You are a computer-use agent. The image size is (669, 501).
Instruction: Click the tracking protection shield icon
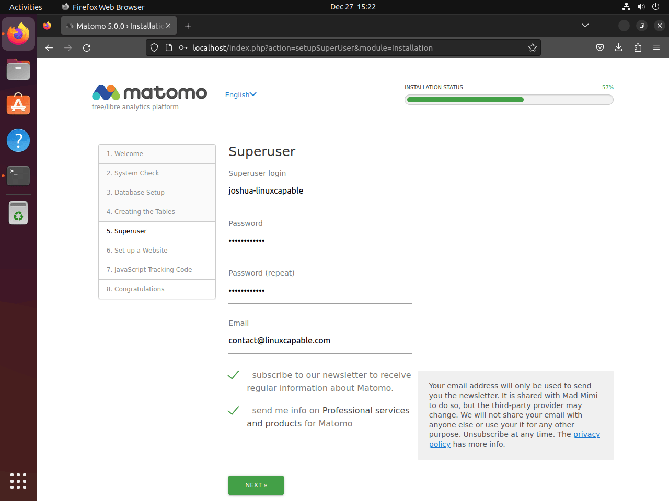click(154, 47)
